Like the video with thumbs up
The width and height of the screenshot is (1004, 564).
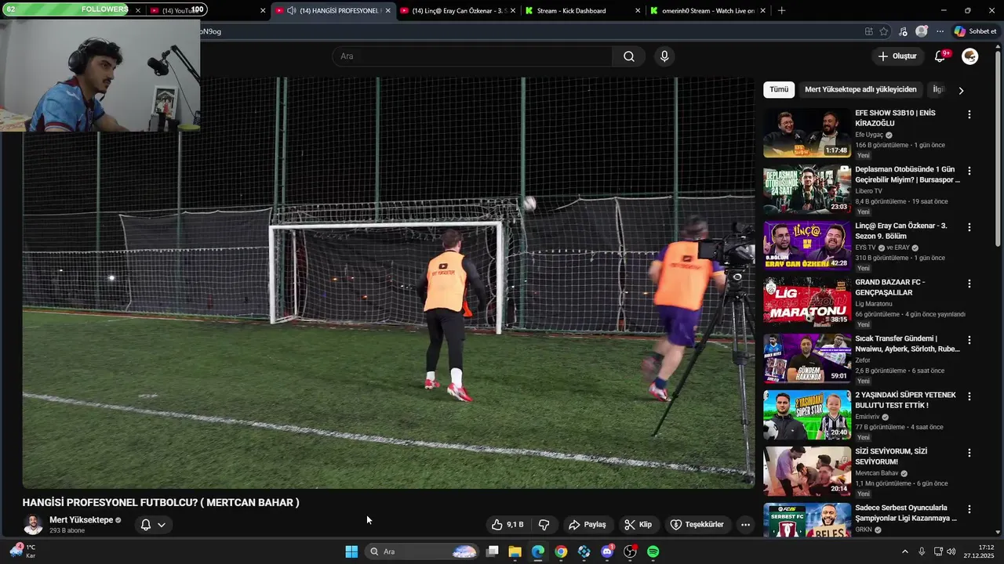point(507,525)
